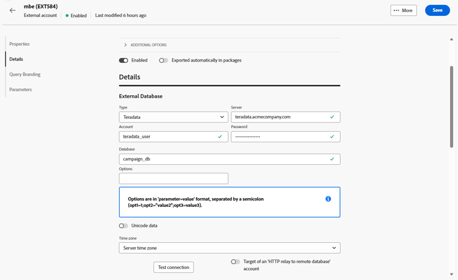Image resolution: width=458 pixels, height=280 pixels.
Task: Click the blue Save button
Action: point(437,10)
